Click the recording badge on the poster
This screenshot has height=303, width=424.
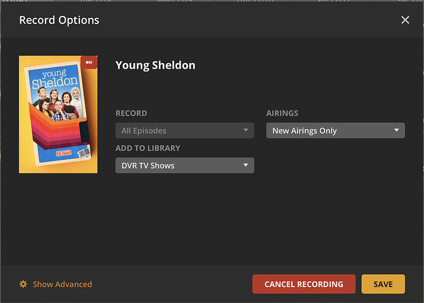89,63
